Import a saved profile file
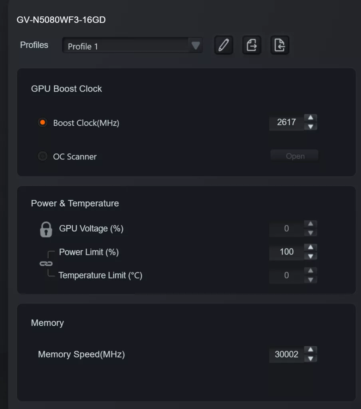The width and height of the screenshot is (361, 409). pyautogui.click(x=280, y=45)
